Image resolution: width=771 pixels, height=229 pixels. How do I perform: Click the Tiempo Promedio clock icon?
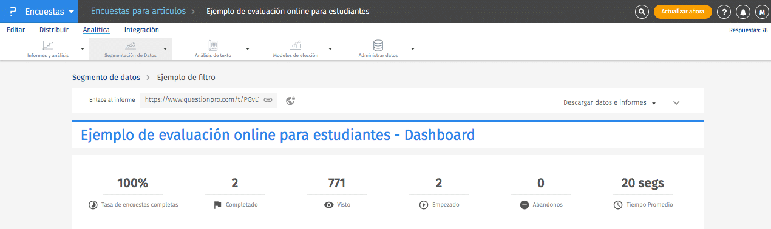pos(617,205)
